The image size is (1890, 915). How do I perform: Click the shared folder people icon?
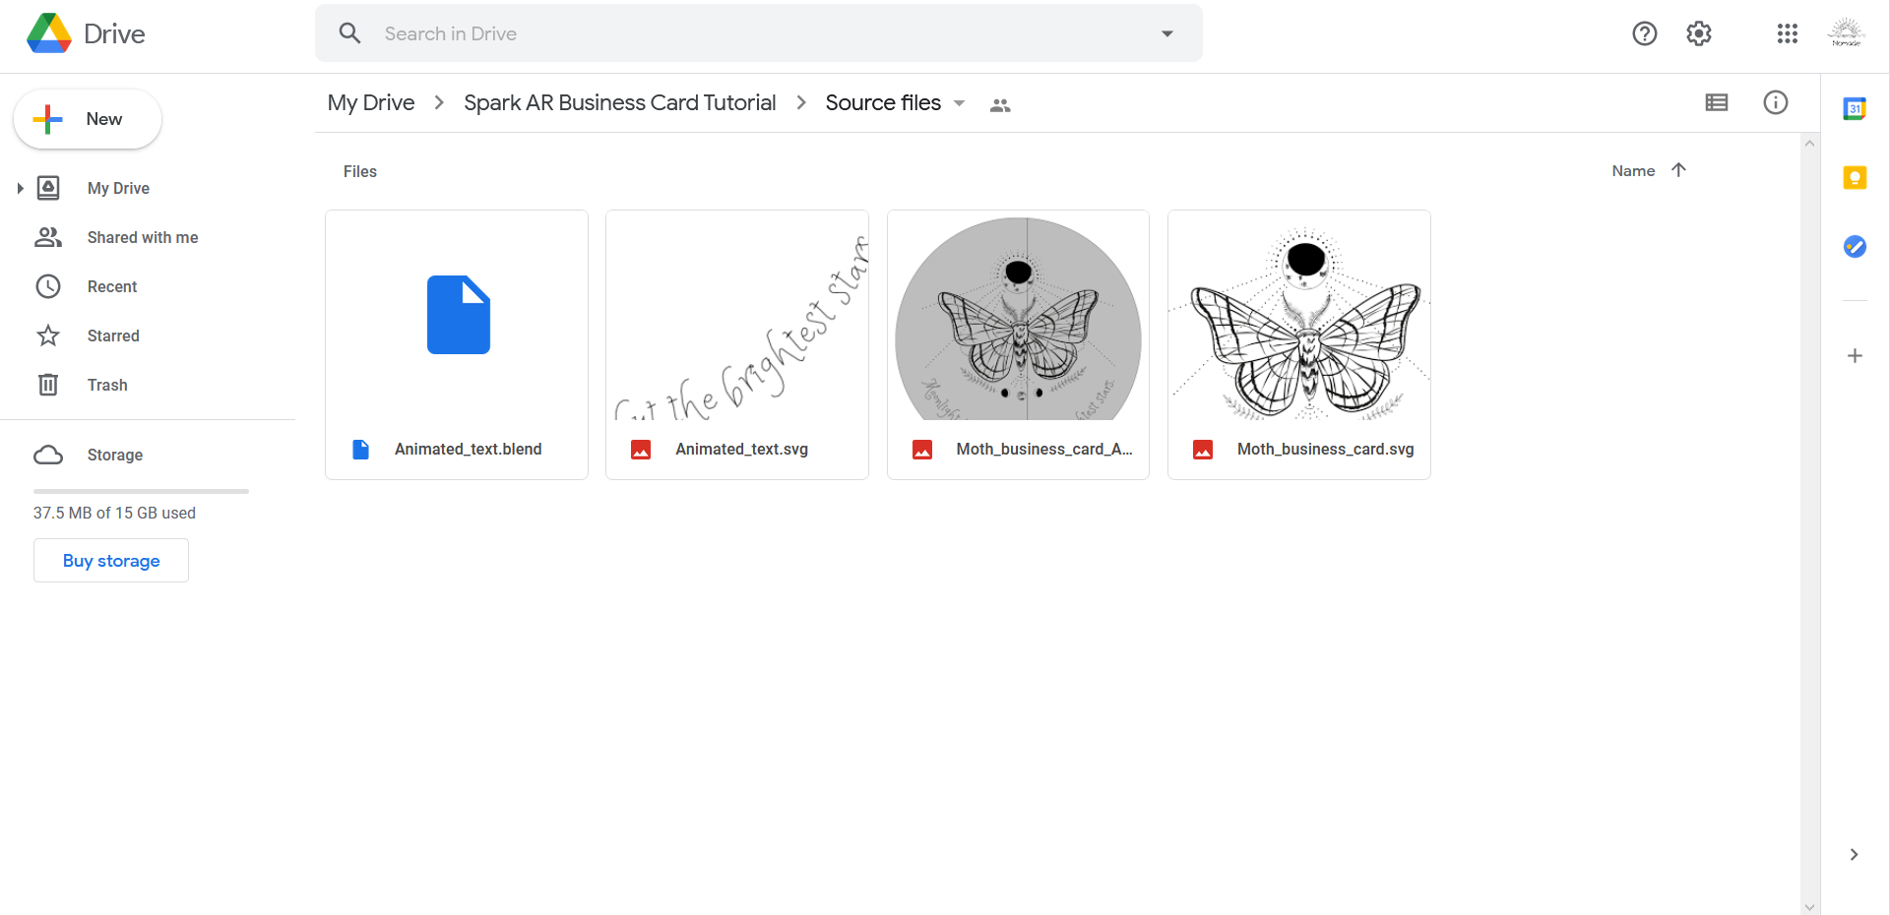click(x=1000, y=104)
